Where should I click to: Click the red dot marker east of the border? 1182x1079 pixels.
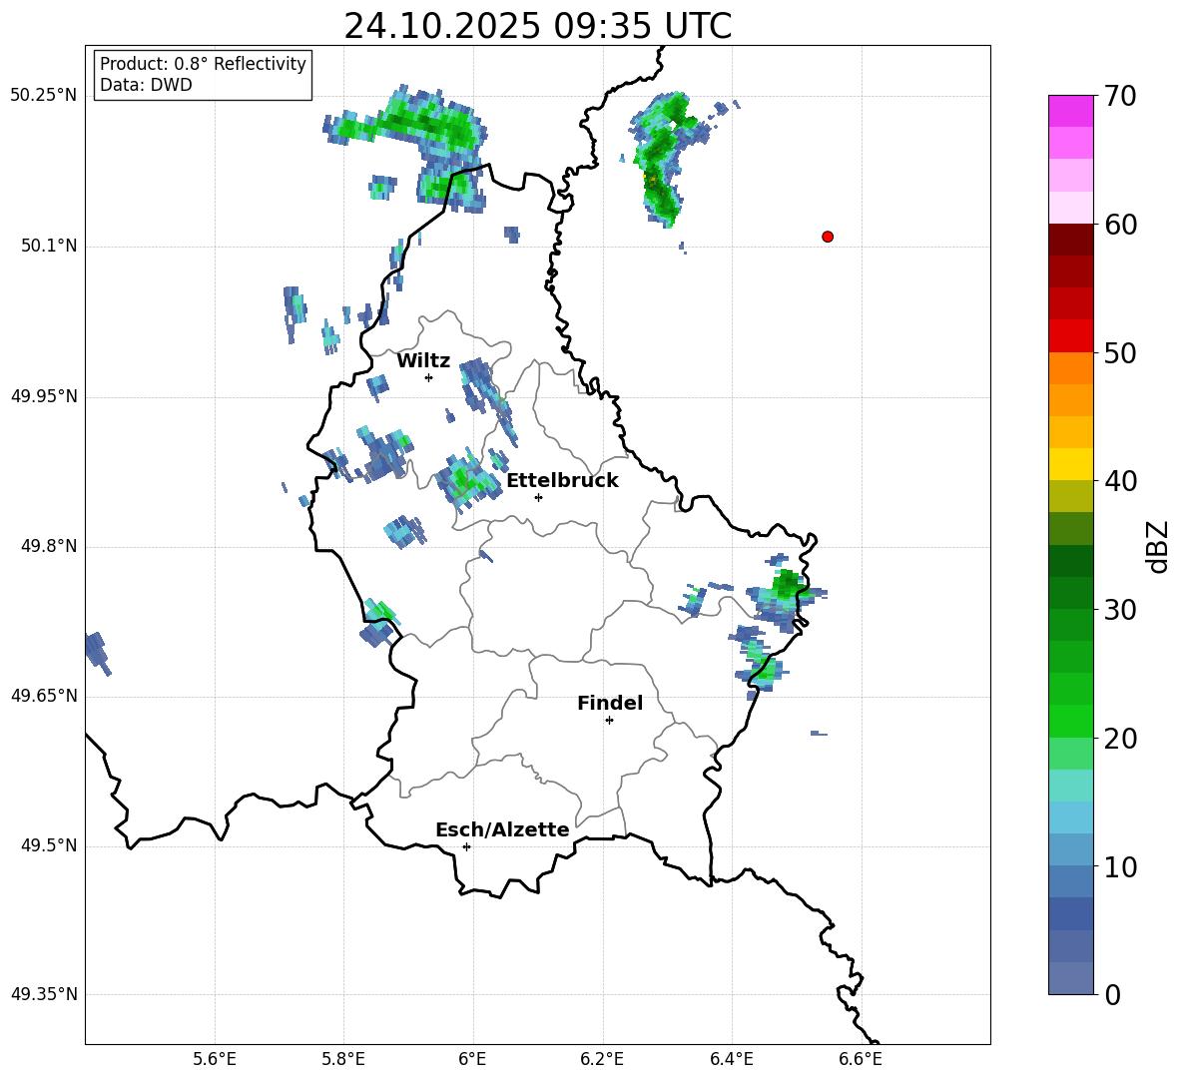pos(828,237)
